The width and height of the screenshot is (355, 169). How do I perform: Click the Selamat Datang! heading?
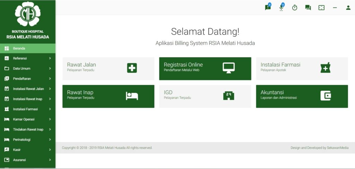pos(205,32)
